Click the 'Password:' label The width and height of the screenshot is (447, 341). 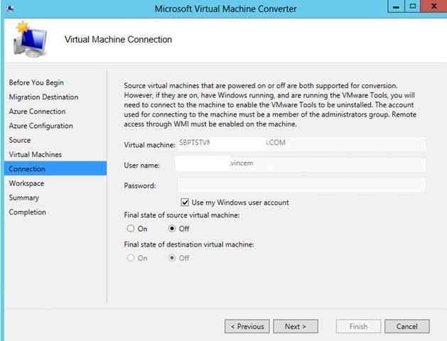(x=140, y=185)
